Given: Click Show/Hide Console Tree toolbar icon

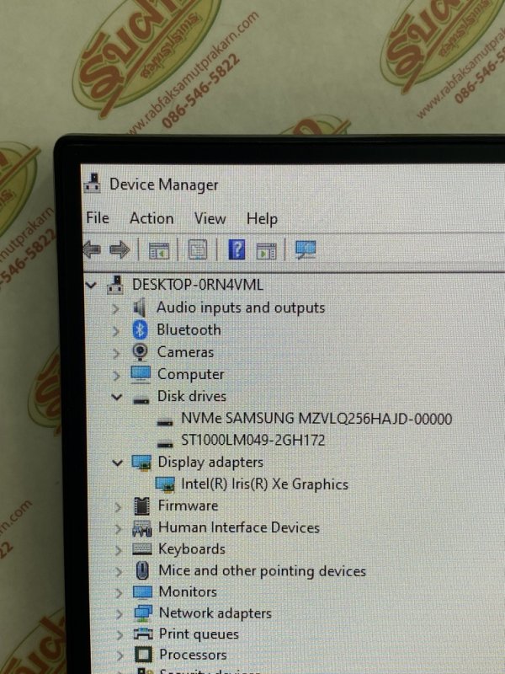Looking at the screenshot, I should [159, 250].
